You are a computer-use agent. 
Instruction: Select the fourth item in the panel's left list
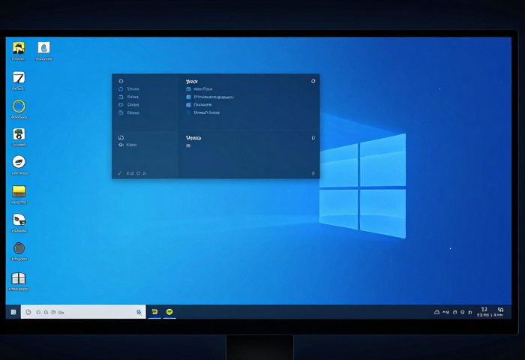click(129, 112)
